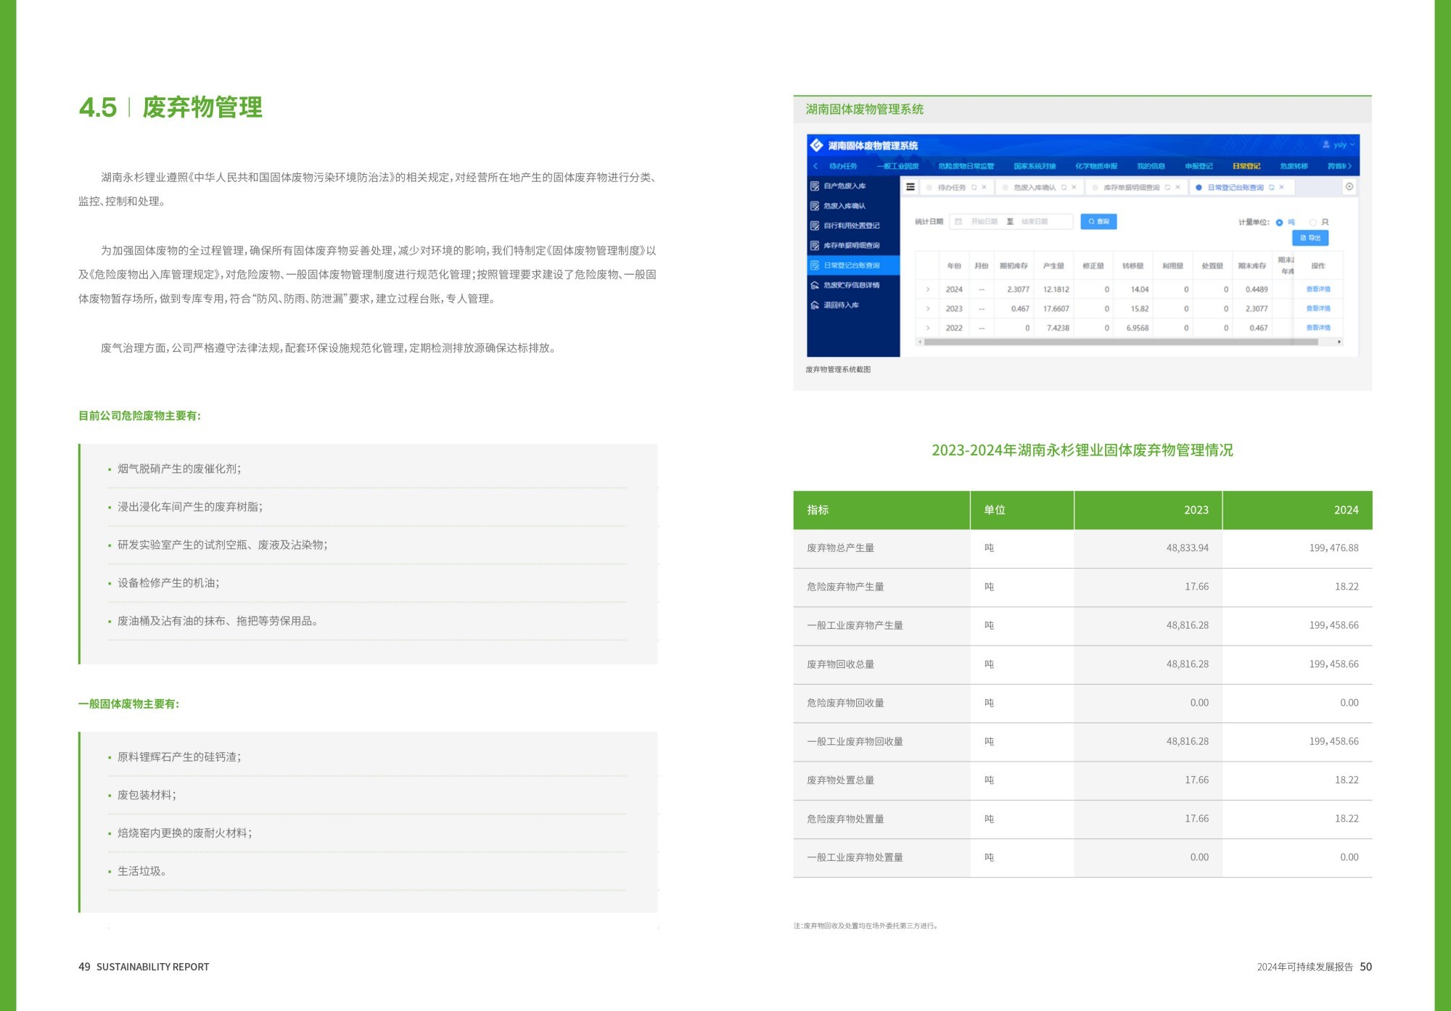This screenshot has height=1011, width=1451.
Task: Open 查看详情 for the 2024 row
Action: 1318,289
